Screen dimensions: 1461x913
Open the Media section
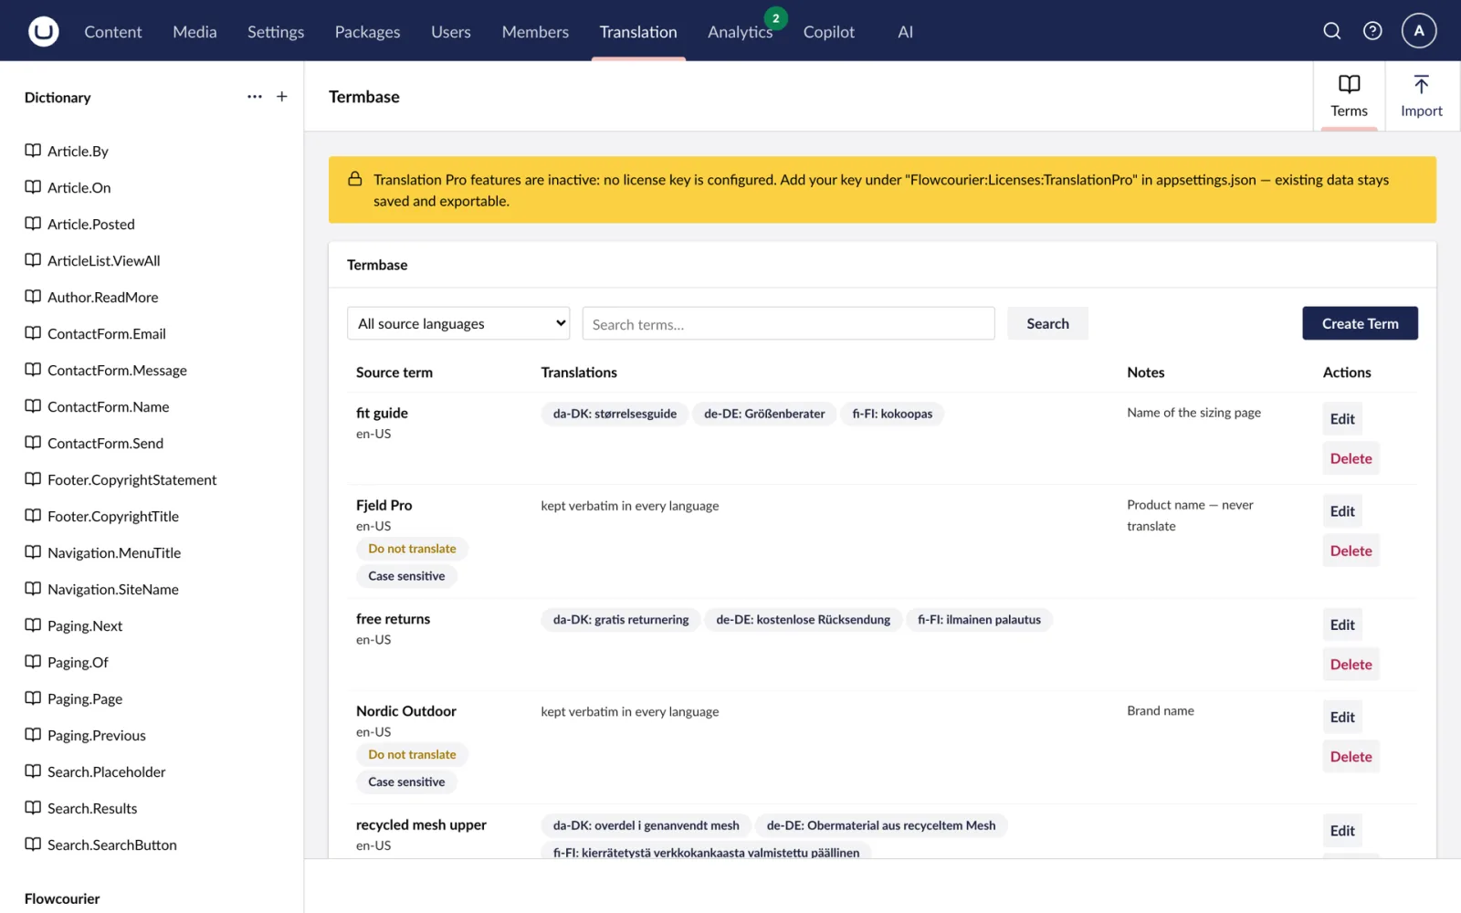click(194, 32)
